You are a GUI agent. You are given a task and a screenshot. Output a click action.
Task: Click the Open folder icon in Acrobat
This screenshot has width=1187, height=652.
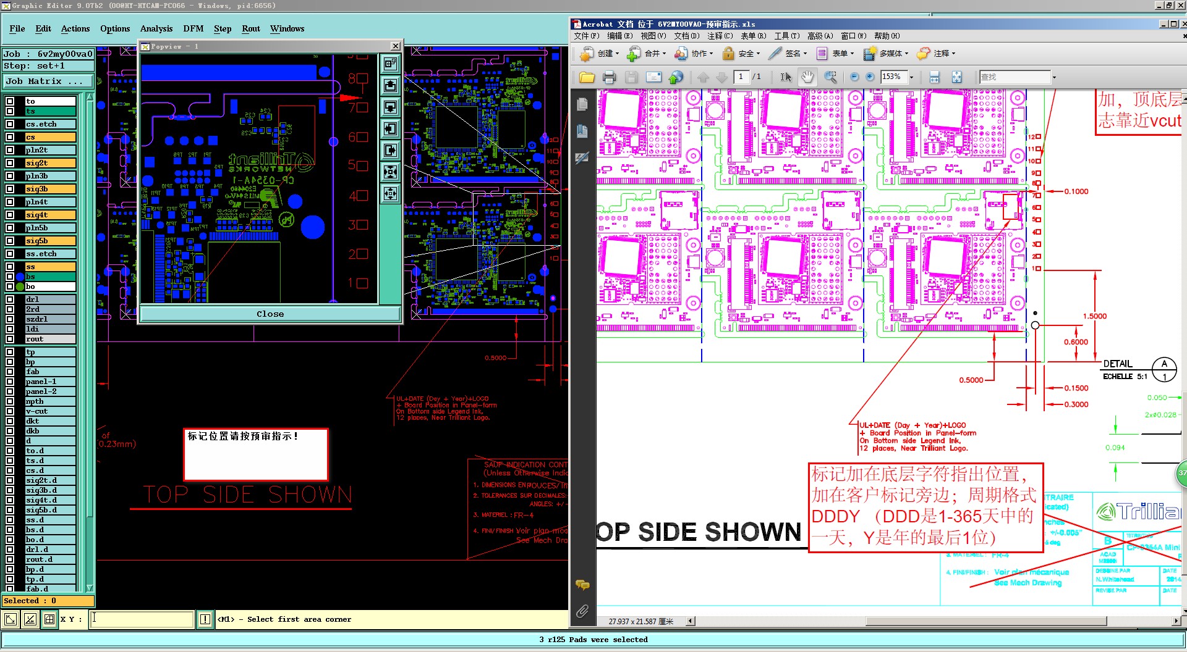point(587,77)
